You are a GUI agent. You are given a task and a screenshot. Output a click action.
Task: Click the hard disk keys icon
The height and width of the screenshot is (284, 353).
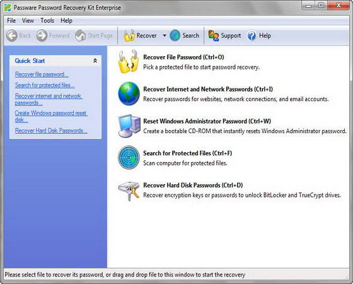coord(129,191)
